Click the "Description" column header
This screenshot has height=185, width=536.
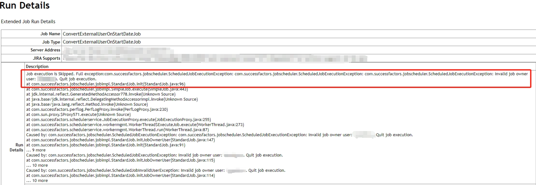[x=37, y=66]
